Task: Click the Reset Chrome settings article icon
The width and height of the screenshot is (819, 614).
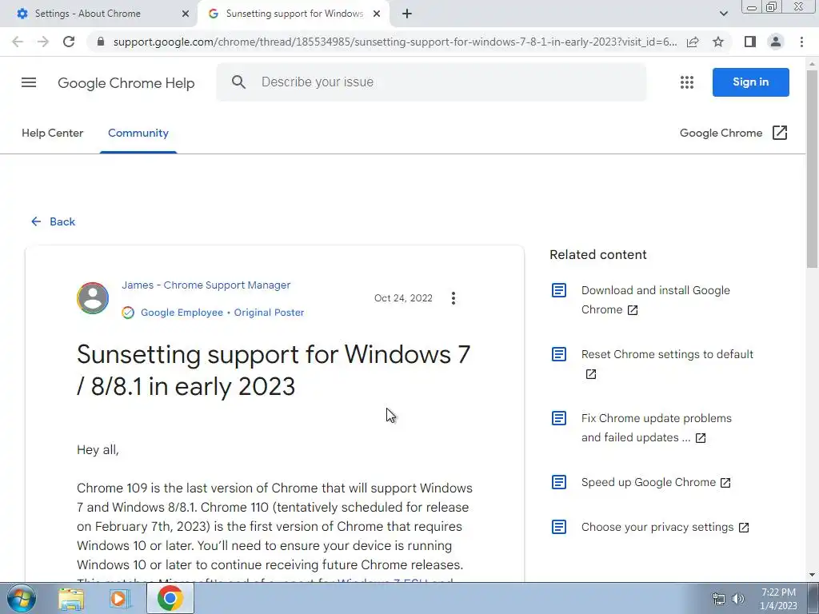Action: 559,354
